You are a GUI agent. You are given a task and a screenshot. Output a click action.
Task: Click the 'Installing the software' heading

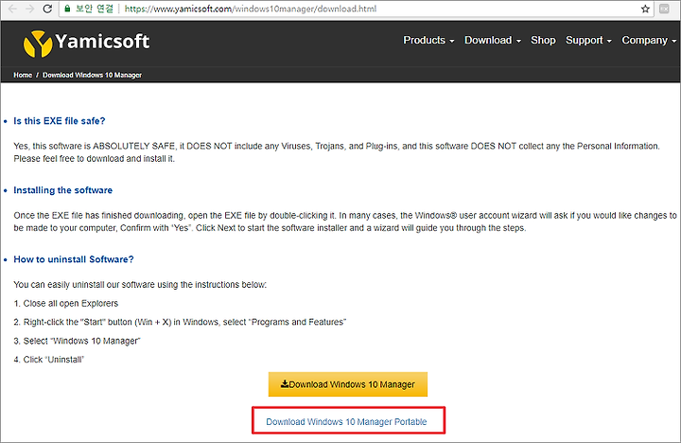point(63,190)
